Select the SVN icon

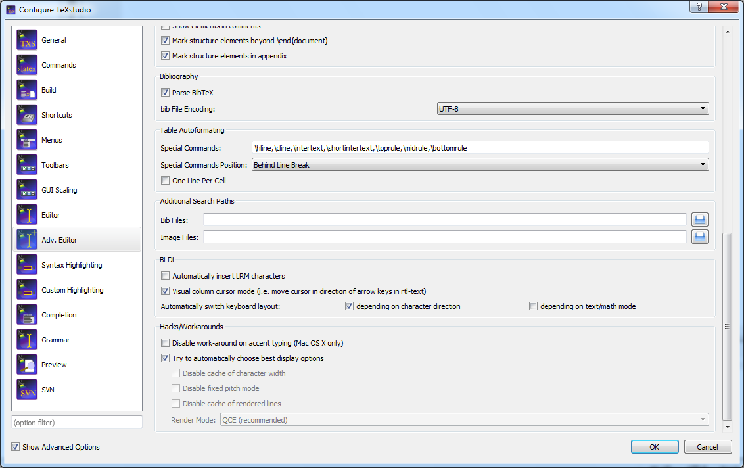[x=27, y=390]
